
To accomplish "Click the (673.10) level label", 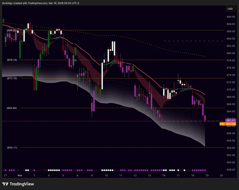I will tap(12, 78).
